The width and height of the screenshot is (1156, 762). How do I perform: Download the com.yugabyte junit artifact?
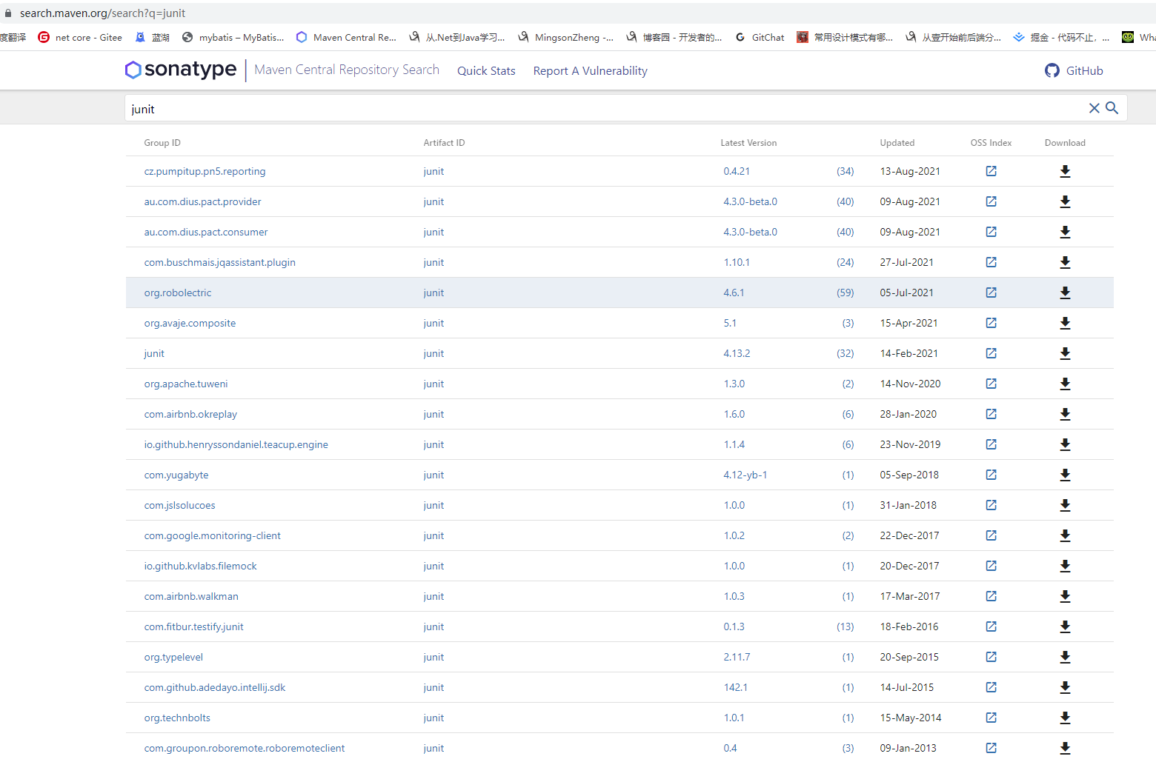point(1065,475)
